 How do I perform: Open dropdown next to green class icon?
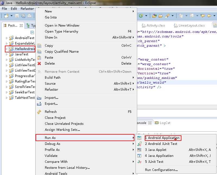click(146, 16)
